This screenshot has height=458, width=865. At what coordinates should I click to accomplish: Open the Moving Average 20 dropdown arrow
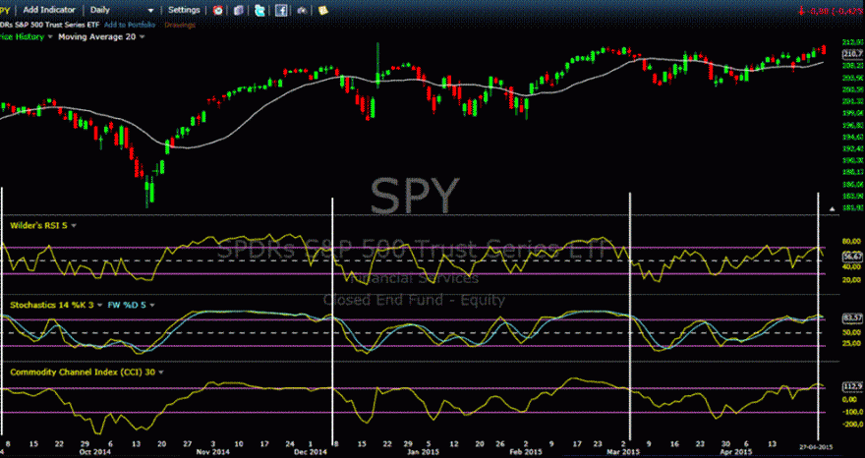pos(143,37)
